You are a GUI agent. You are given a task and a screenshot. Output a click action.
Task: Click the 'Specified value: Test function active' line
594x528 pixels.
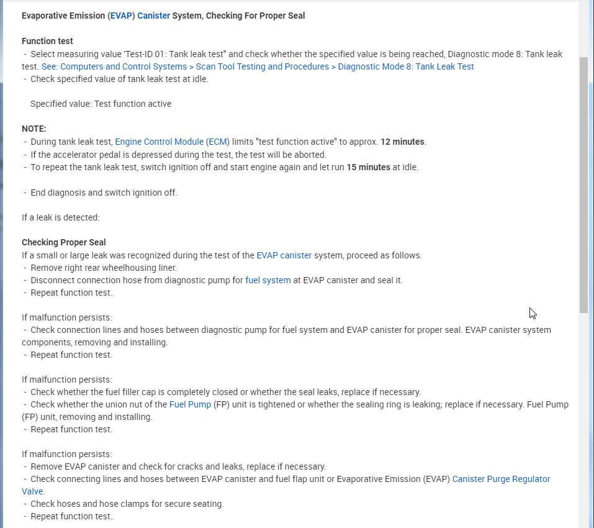tap(101, 104)
